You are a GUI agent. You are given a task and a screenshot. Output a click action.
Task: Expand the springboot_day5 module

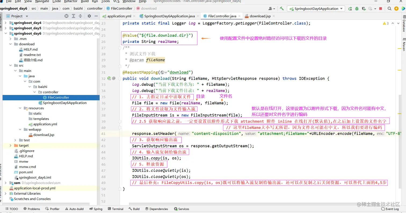coord(6,28)
